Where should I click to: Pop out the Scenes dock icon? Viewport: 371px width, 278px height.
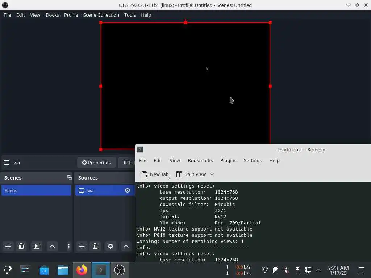pos(69,177)
